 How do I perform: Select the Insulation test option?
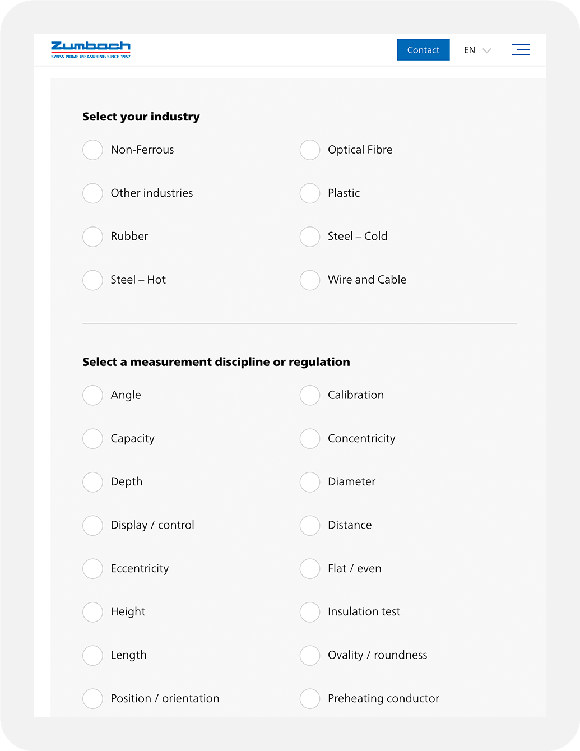pos(310,612)
